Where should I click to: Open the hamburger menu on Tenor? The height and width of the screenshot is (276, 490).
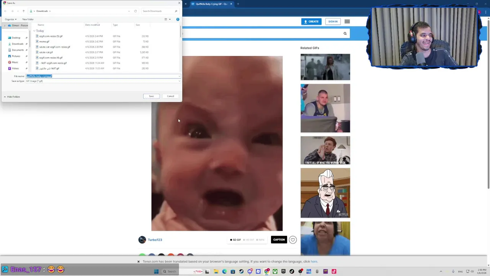(x=347, y=21)
